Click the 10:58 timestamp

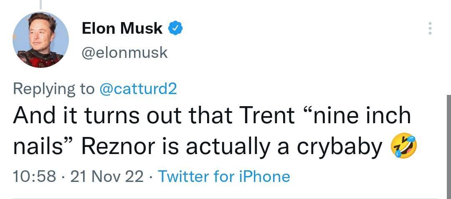tap(35, 177)
